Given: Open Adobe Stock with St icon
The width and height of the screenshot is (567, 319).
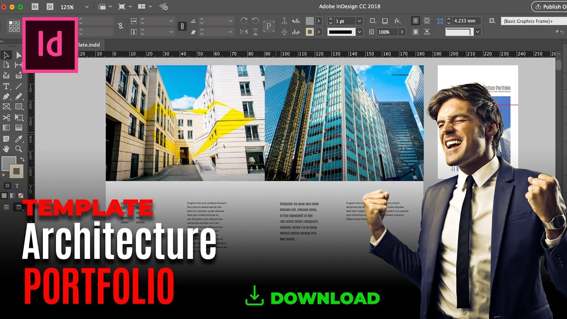Looking at the screenshot, I should (50, 7).
